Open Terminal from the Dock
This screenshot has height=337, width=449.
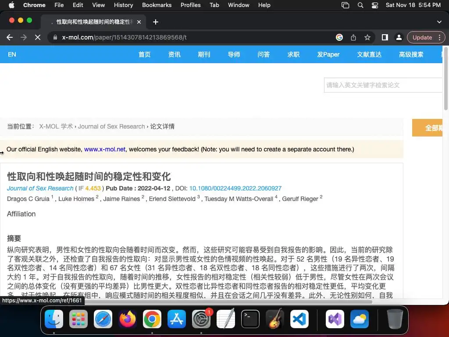click(250, 319)
